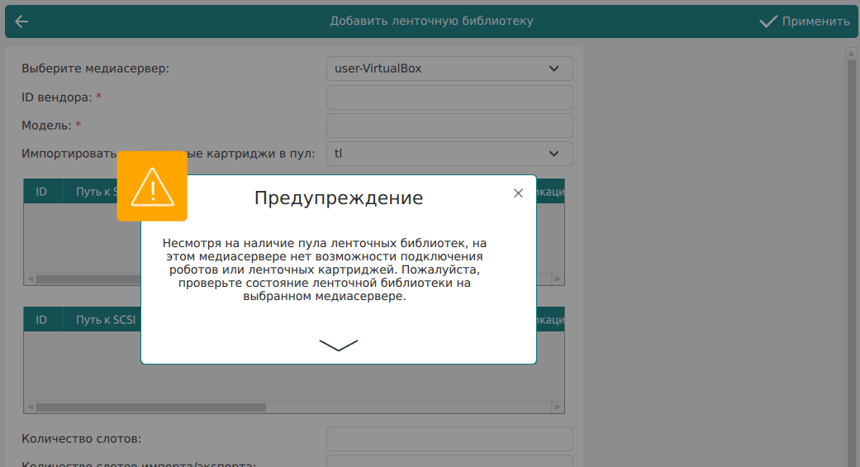This screenshot has height=467, width=860.
Task: Open the Выберите медиасервер dropdown
Action: (x=449, y=69)
